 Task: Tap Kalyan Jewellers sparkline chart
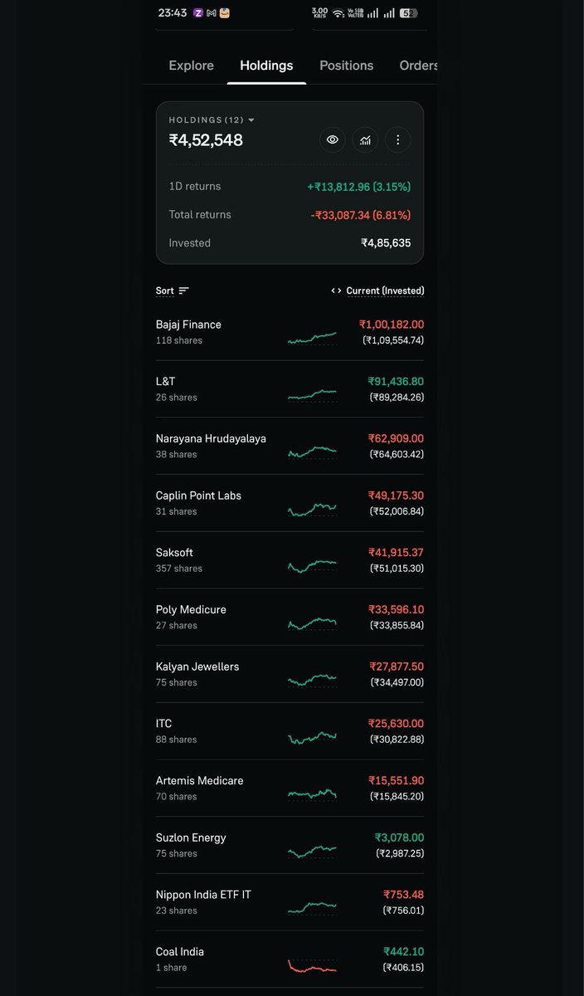click(312, 680)
